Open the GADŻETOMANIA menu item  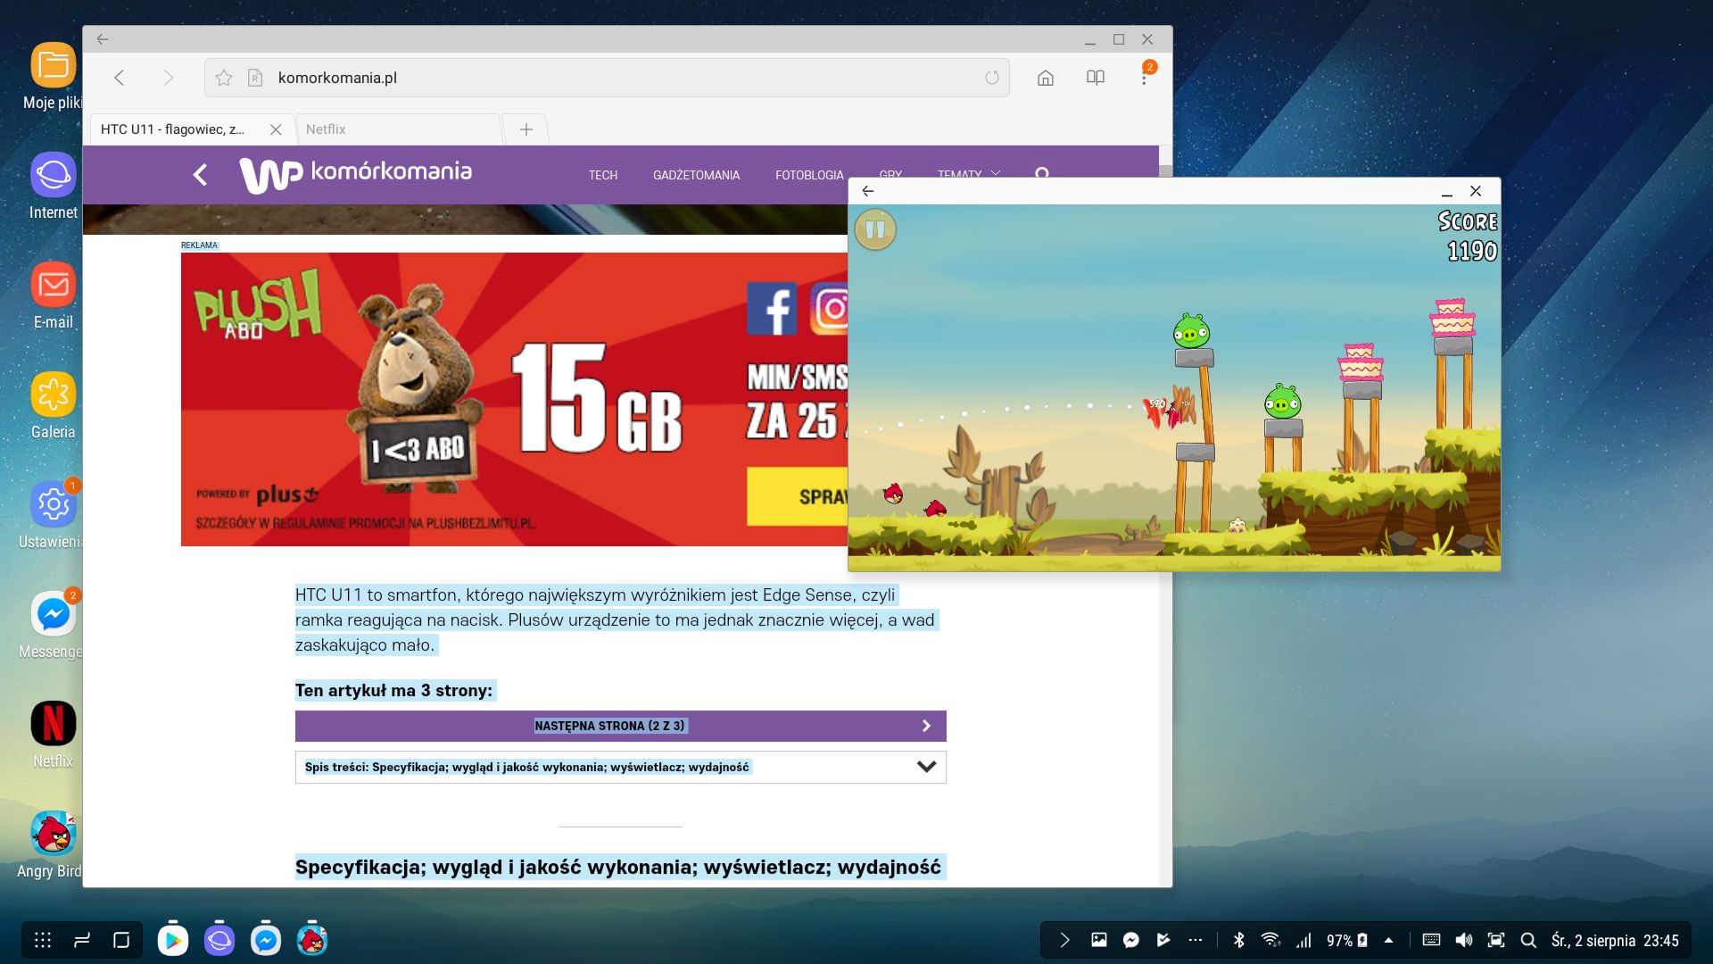[x=696, y=175]
